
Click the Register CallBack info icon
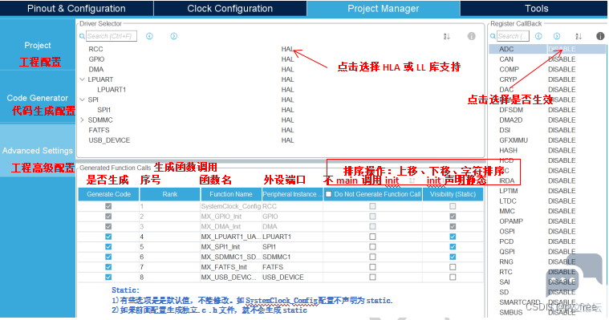pos(600,36)
